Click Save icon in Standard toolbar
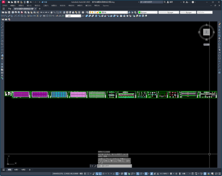The image size is (222, 176). (x=9, y=12)
